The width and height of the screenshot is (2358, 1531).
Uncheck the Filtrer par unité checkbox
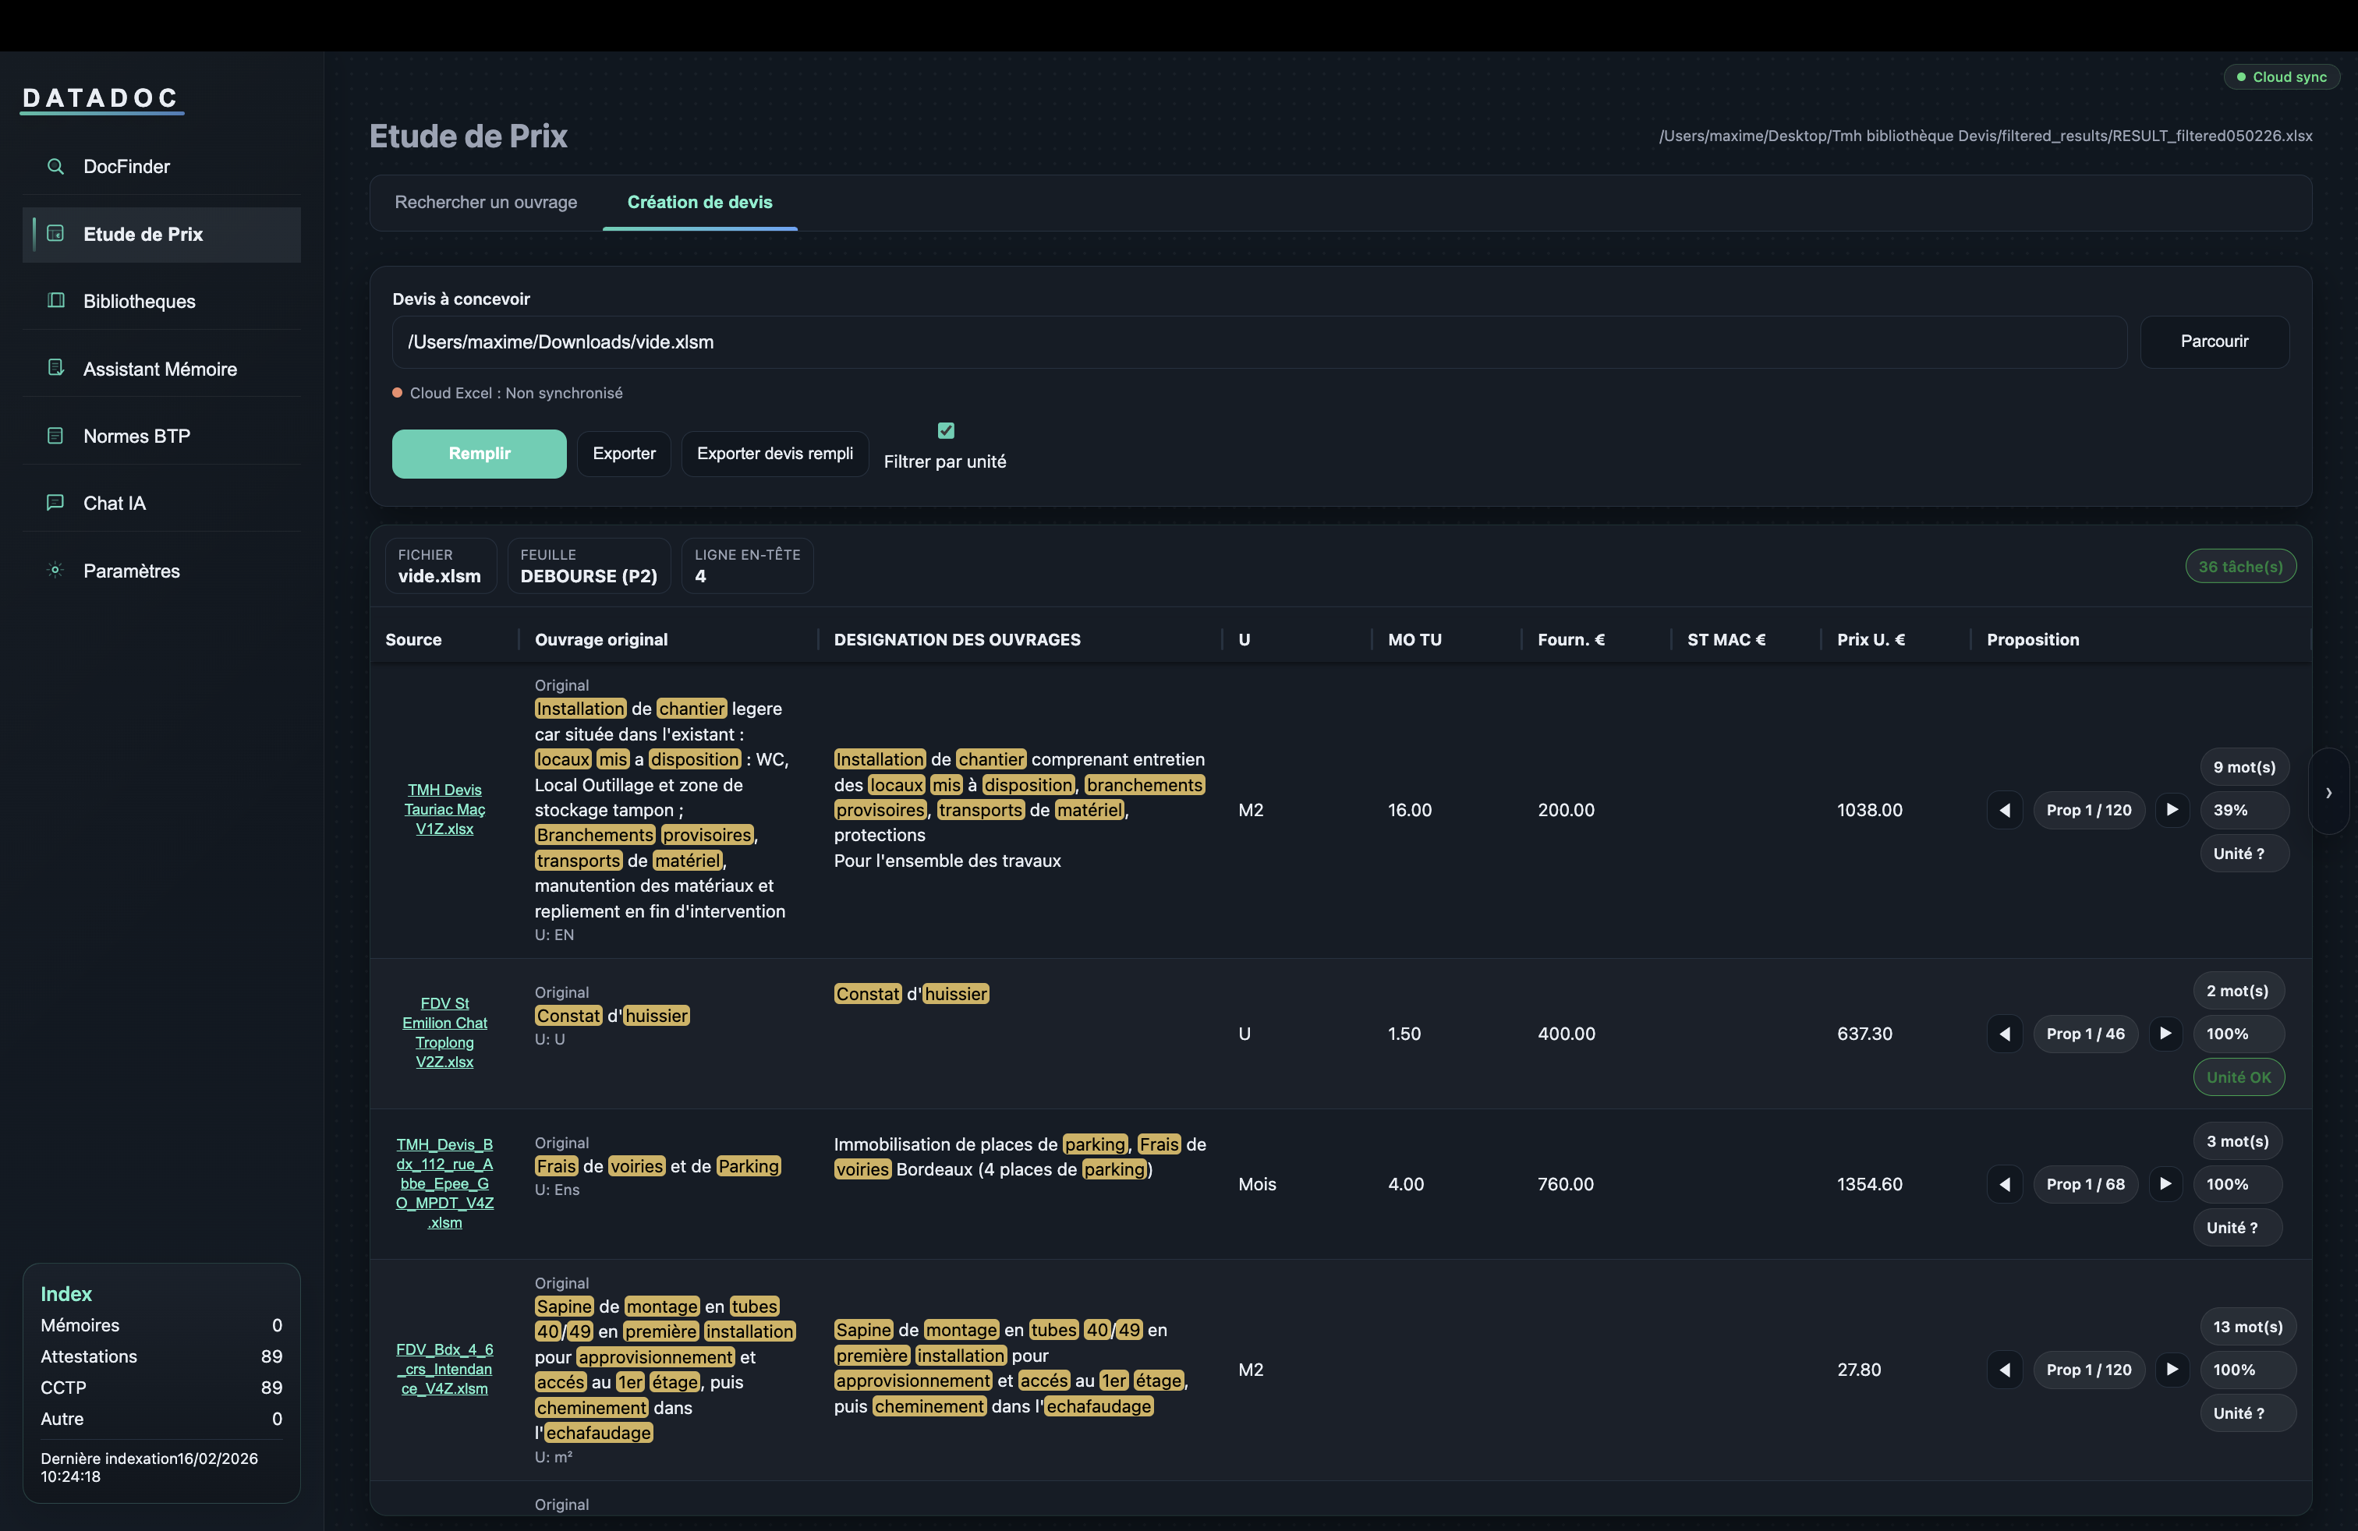[945, 431]
